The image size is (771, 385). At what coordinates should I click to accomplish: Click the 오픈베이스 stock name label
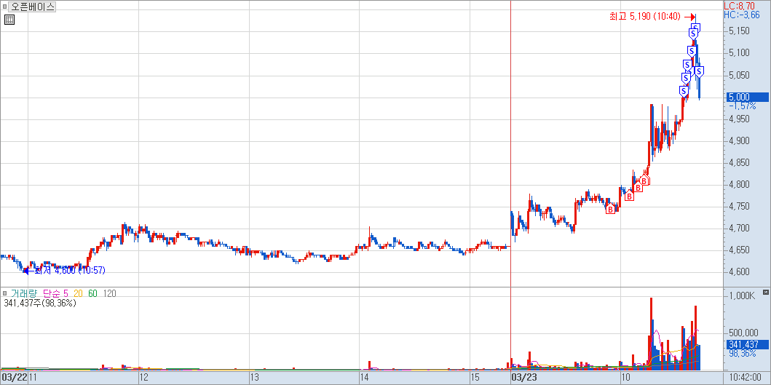tap(33, 7)
